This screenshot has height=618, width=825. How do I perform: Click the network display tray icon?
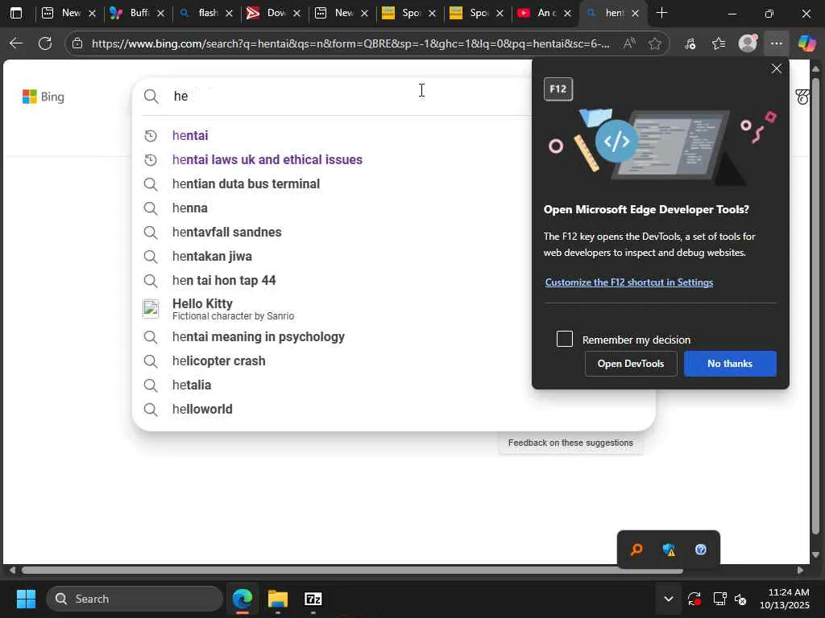[x=719, y=599]
